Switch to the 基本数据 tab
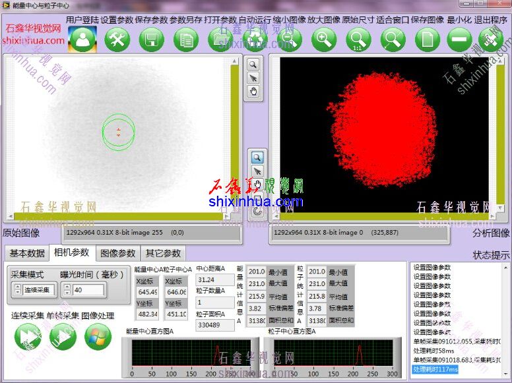512x383 pixels. pos(27,253)
